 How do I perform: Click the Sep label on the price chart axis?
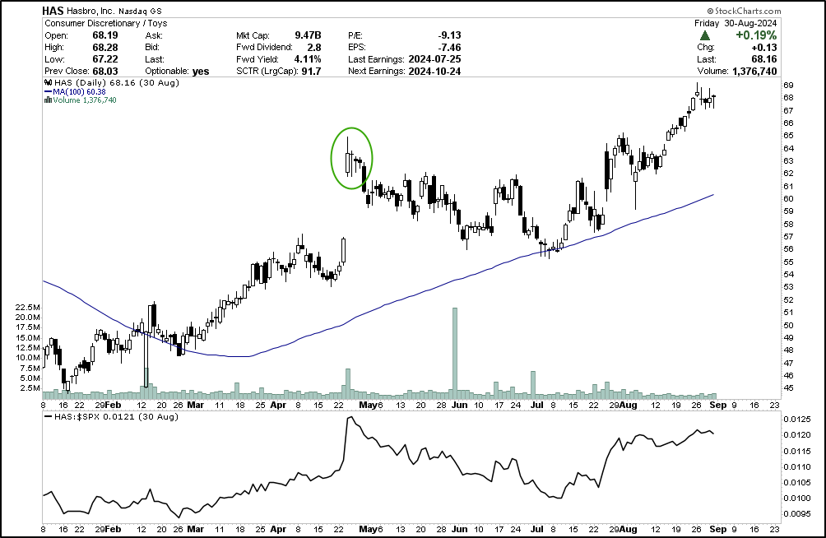pos(718,406)
